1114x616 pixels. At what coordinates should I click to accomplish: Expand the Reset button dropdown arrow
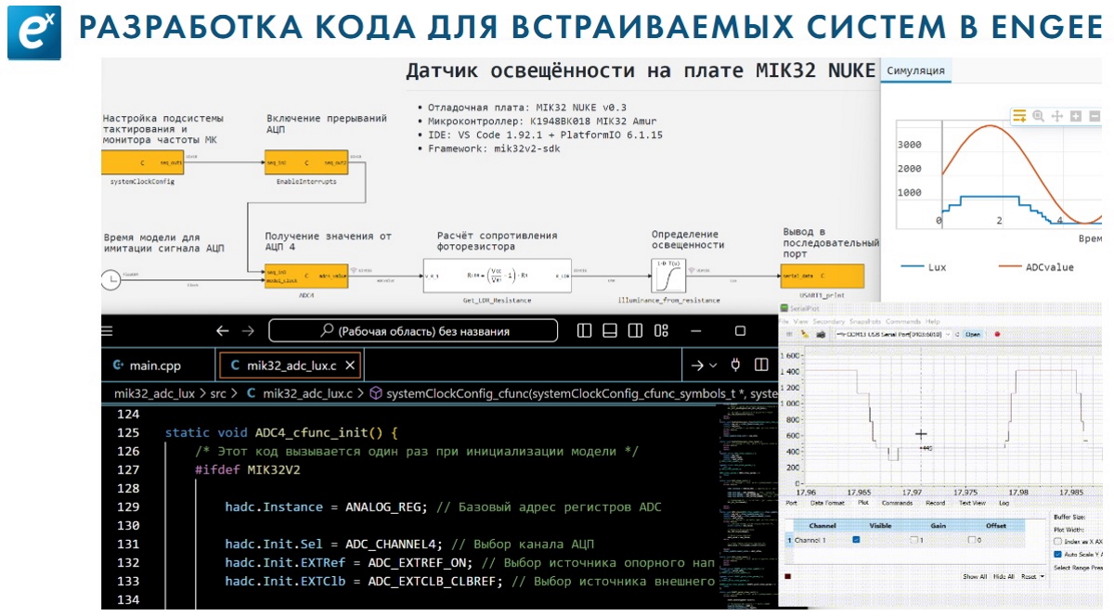coord(1042,576)
